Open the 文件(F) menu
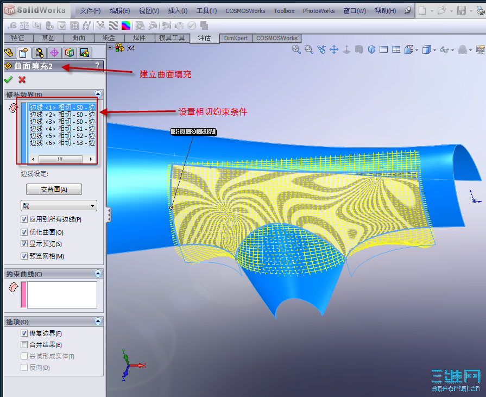This screenshot has height=397, width=486. (90, 11)
